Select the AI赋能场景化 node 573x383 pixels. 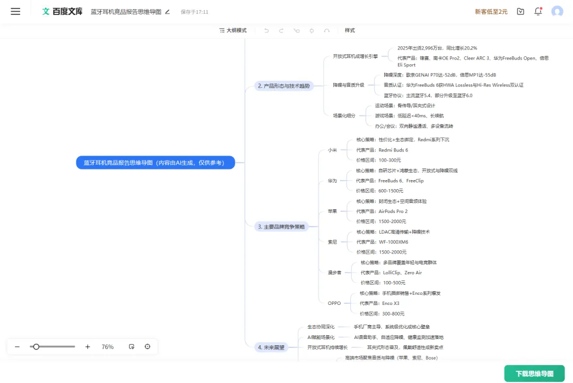[321, 337]
